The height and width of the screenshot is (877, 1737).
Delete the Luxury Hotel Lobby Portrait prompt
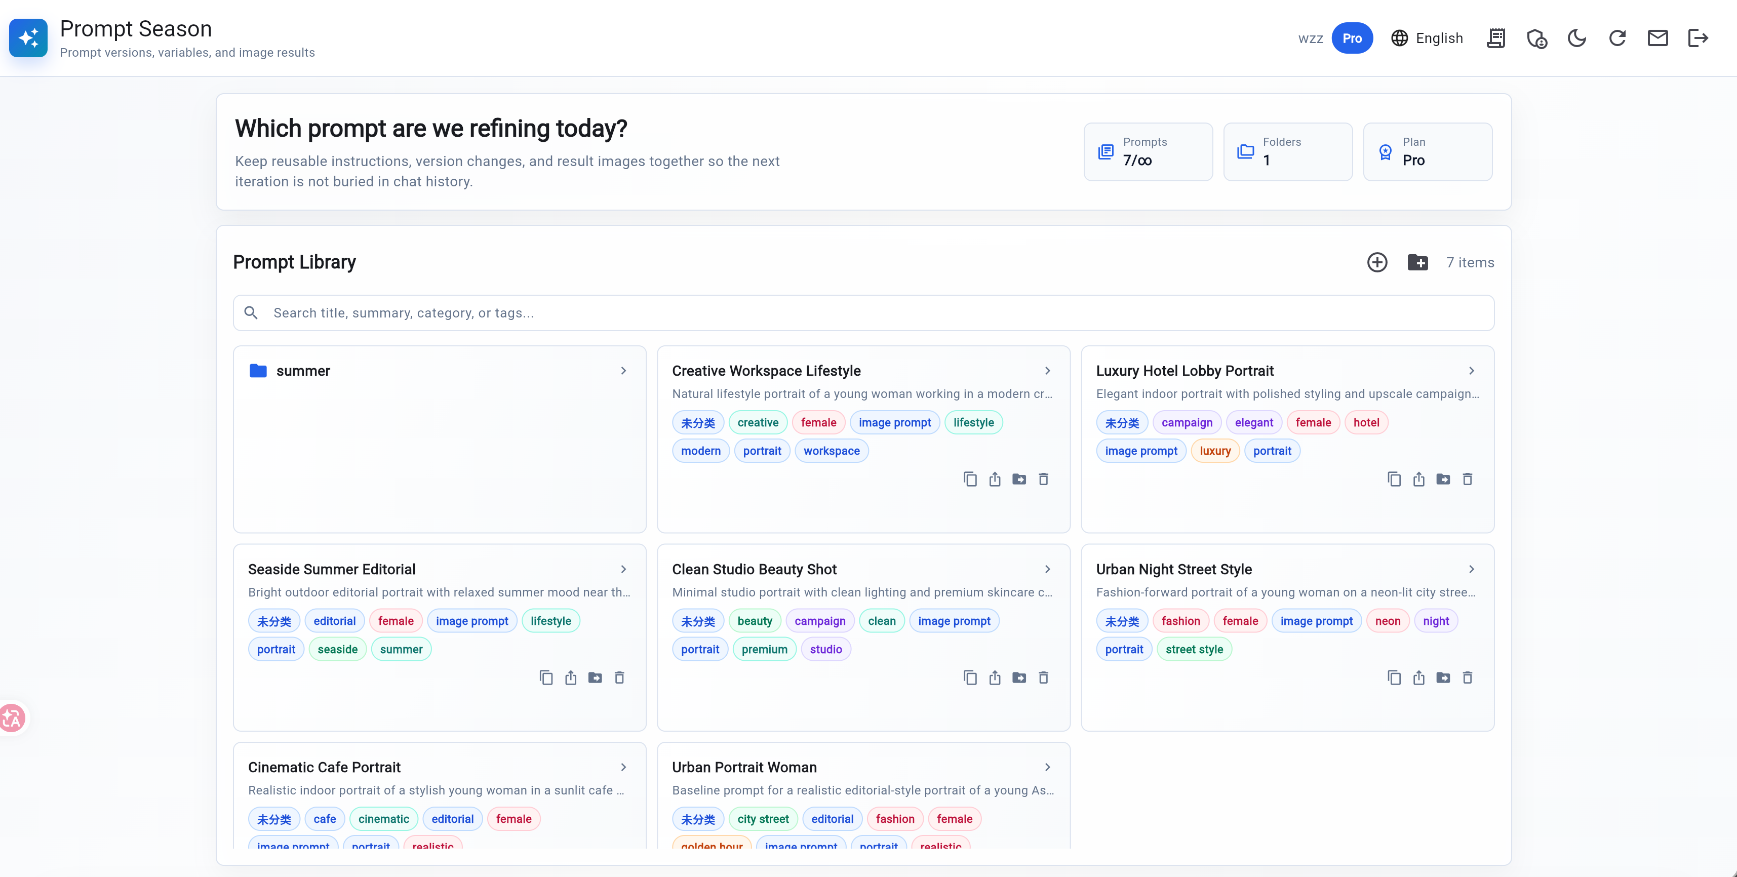1467,480
